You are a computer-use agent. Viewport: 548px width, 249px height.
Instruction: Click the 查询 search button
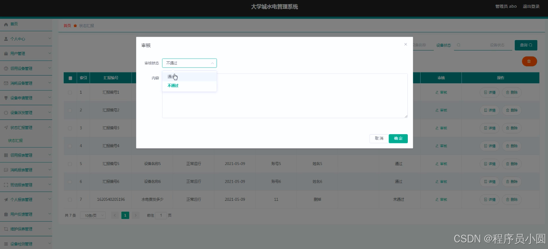click(x=526, y=45)
